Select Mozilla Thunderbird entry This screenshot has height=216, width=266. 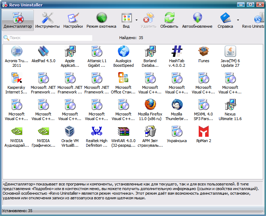177,110
